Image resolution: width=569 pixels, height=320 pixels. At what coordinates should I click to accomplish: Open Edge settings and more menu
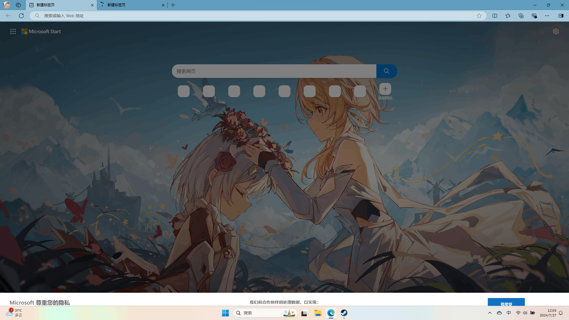click(x=547, y=16)
